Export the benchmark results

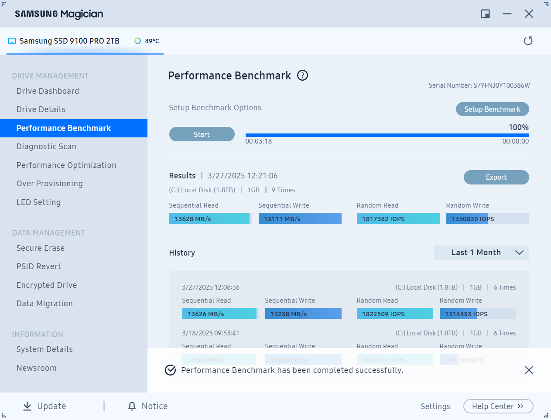(496, 177)
